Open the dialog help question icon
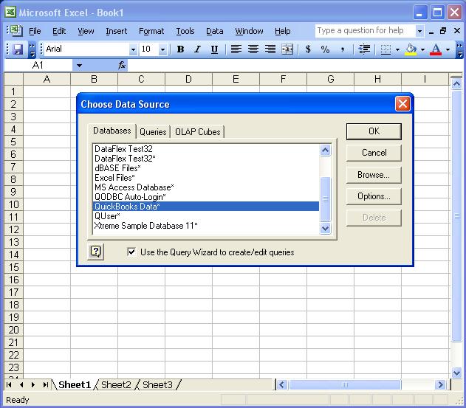Image resolution: width=466 pixels, height=408 pixels. click(x=96, y=252)
